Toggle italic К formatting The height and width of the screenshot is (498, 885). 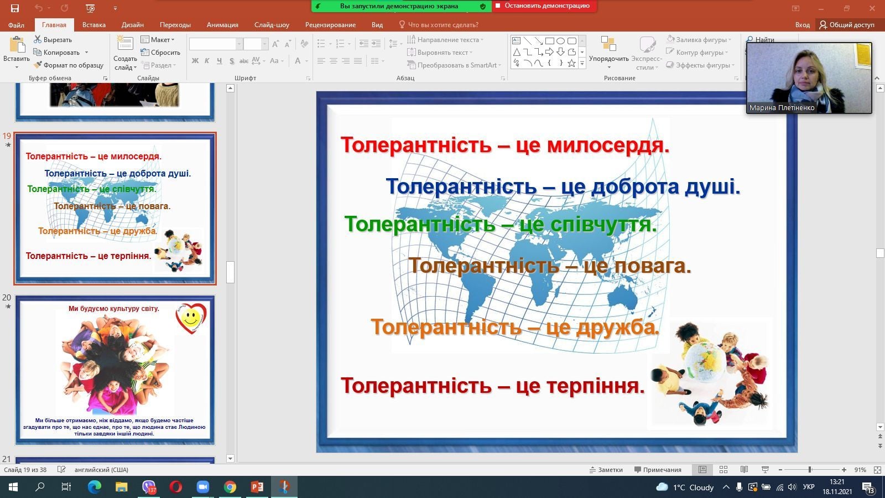pos(207,61)
